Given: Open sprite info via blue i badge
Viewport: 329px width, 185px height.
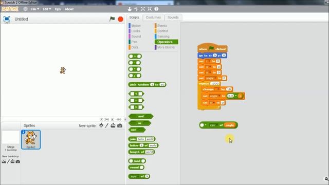Looking at the screenshot, I should 23,132.
